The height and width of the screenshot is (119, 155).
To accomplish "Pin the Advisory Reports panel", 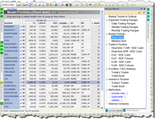I will (141, 9).
